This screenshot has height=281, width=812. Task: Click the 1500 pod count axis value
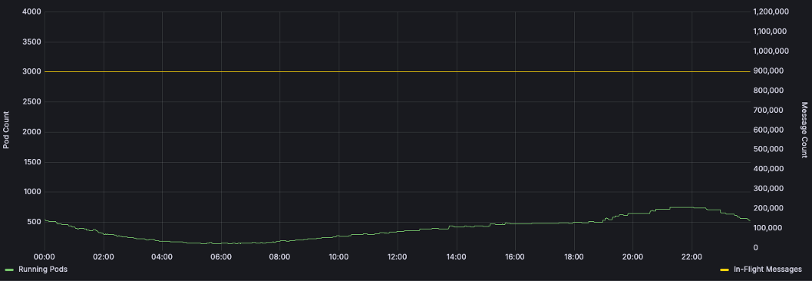click(32, 162)
